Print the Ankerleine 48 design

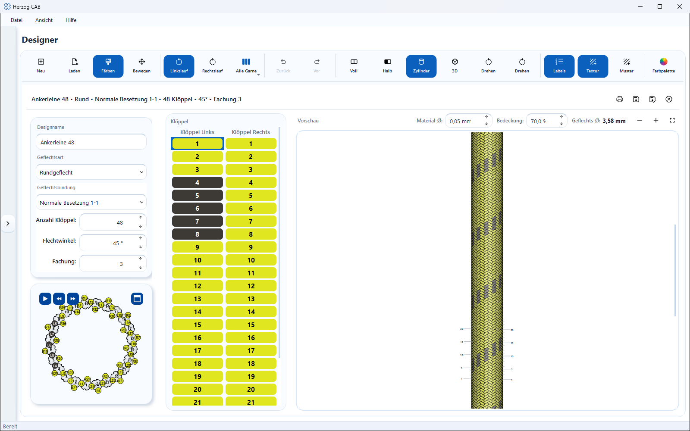[620, 99]
